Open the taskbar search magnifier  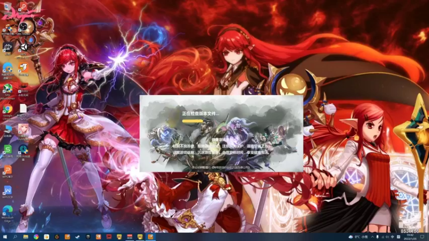coord(15,237)
